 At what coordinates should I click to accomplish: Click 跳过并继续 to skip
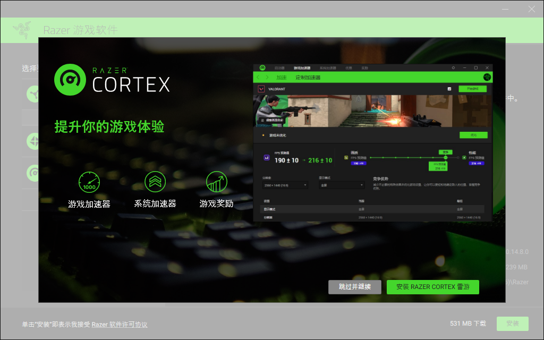tap(355, 287)
